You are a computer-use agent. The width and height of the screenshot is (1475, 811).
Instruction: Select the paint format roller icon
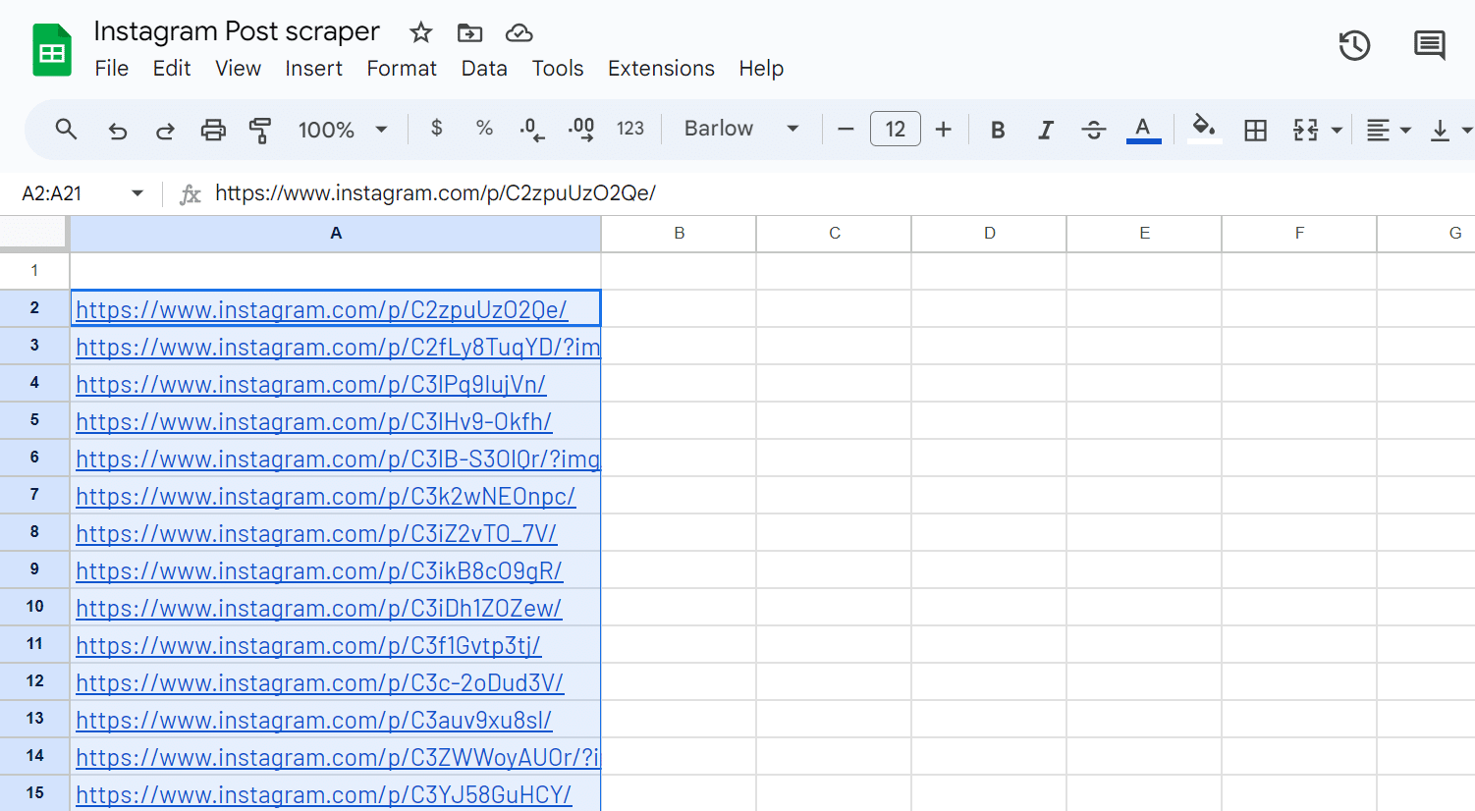coord(260,130)
